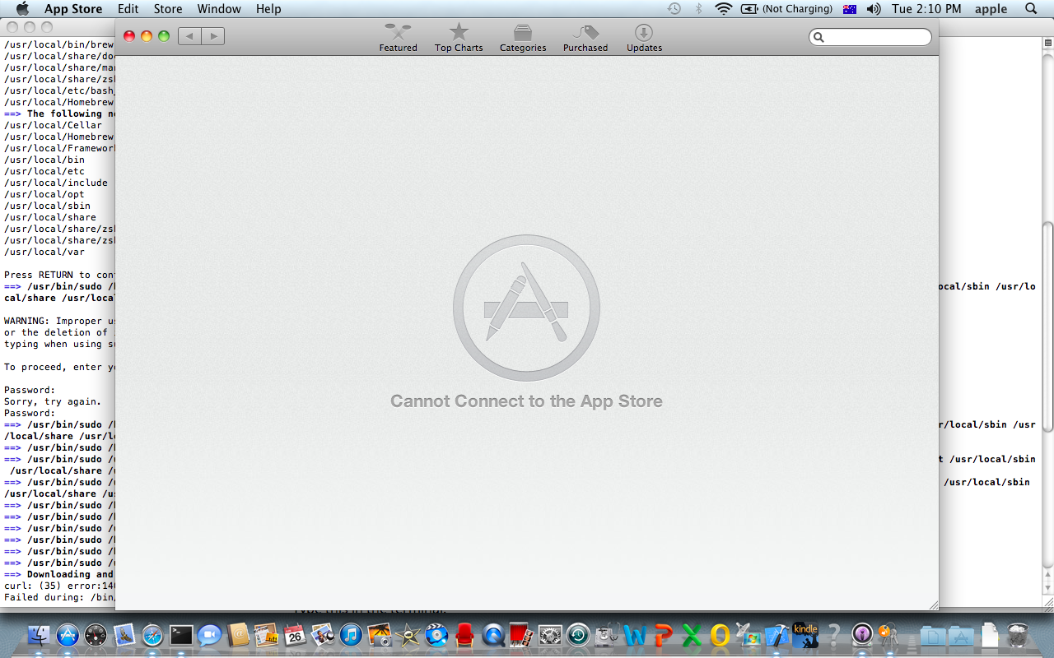Open the Australian flag input menu
Screen dimensions: 1054x658
pos(850,9)
